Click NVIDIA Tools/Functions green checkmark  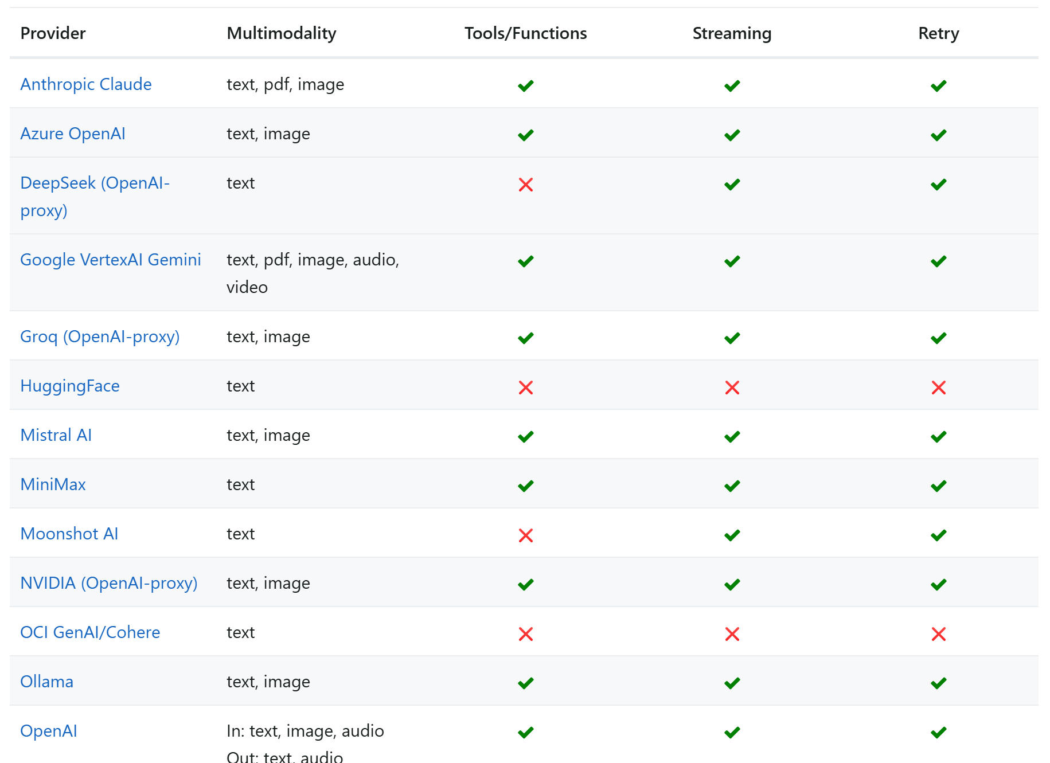(526, 585)
